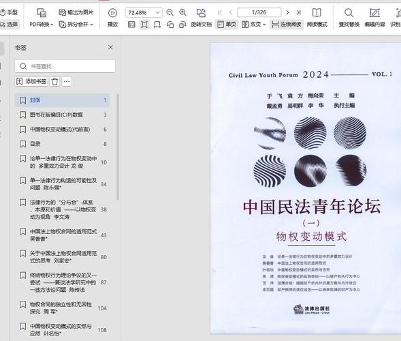Open 中国物权变动模式(代前言) bookmark
Screen dimensions: 401x341
click(x=62, y=130)
